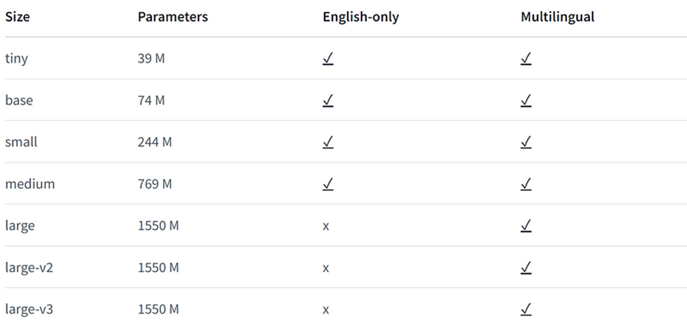The height and width of the screenshot is (325, 687).
Task: Click the Multilingual column header
Action: pos(557,17)
